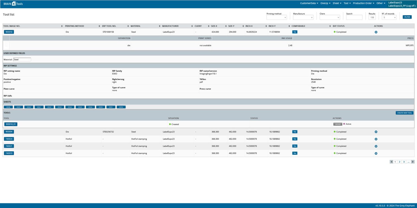
Task: Log off via LabelExpo23_PP link
Action: pyautogui.click(x=402, y=6)
